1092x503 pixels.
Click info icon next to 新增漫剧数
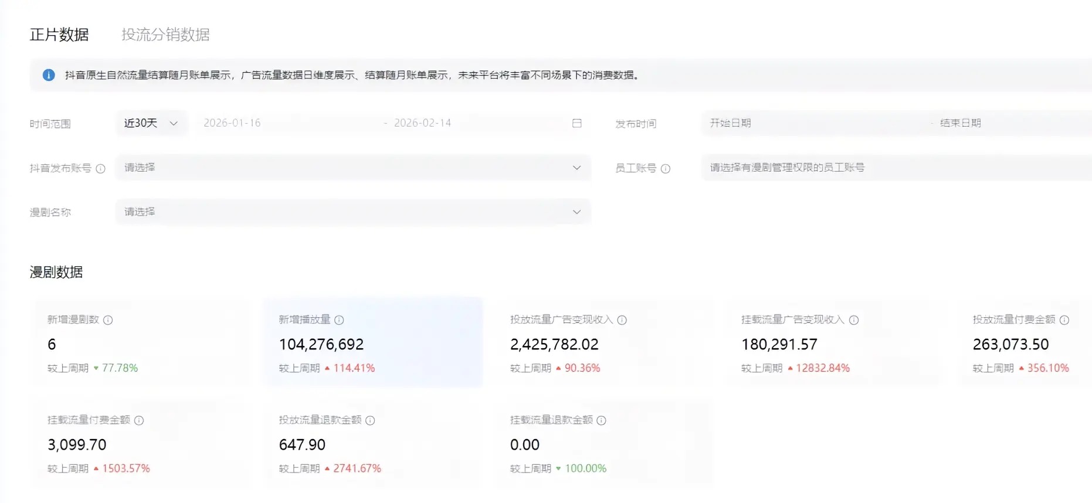pyautogui.click(x=108, y=320)
